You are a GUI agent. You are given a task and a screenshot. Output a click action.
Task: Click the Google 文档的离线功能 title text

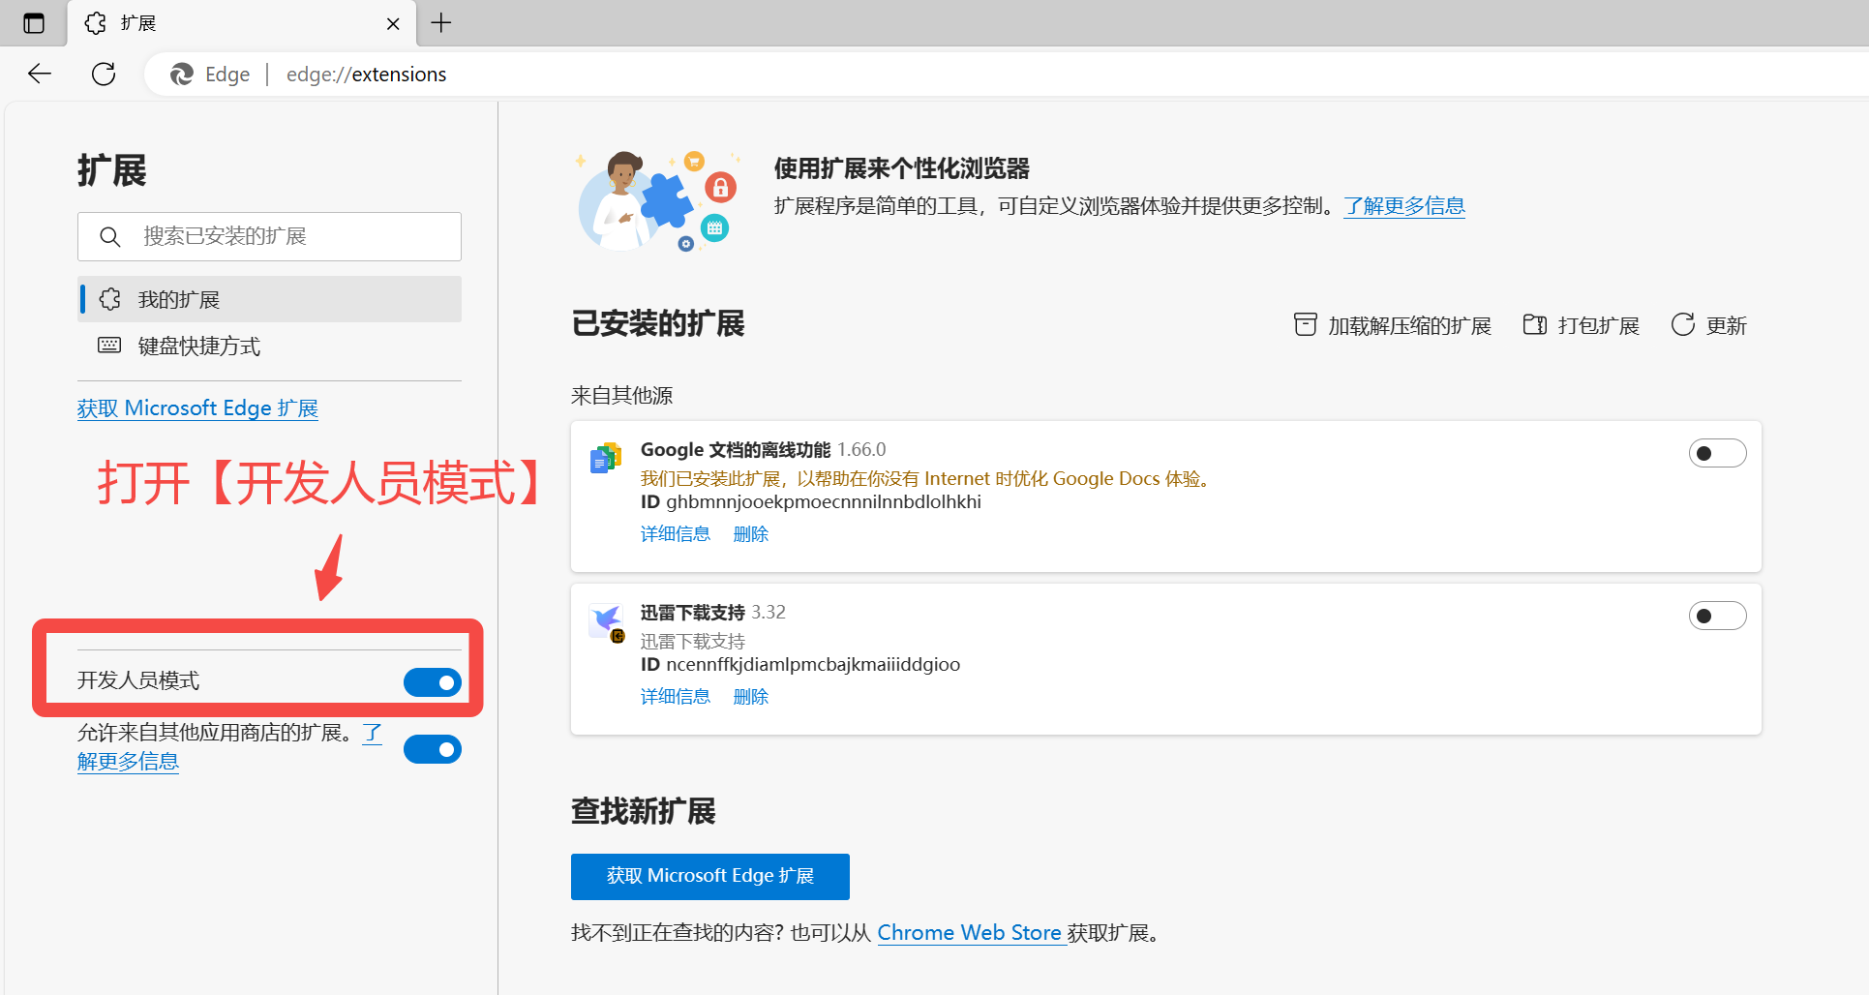(x=736, y=450)
